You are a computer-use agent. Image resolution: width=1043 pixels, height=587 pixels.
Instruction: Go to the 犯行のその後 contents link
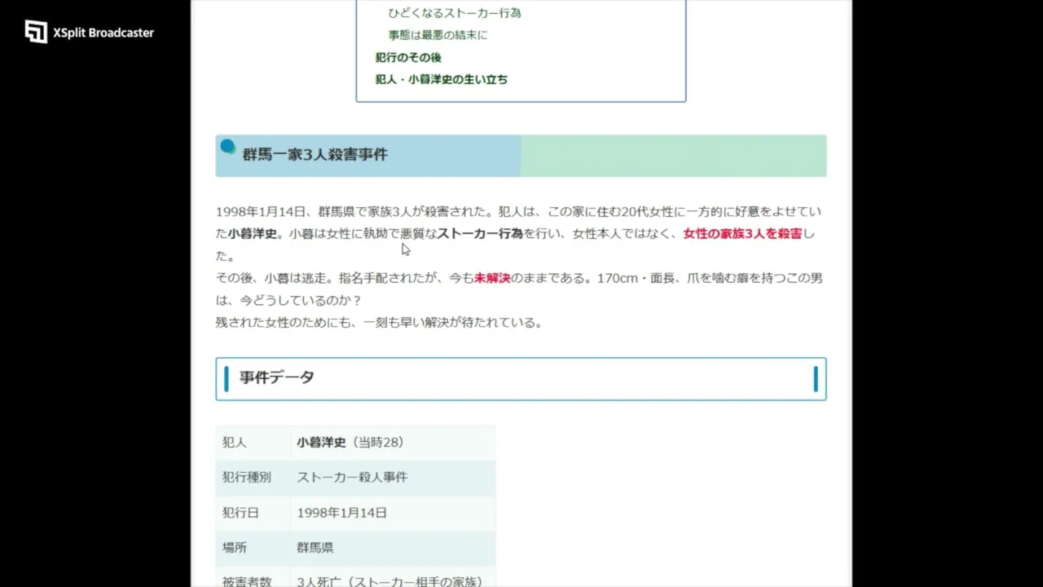click(x=408, y=57)
